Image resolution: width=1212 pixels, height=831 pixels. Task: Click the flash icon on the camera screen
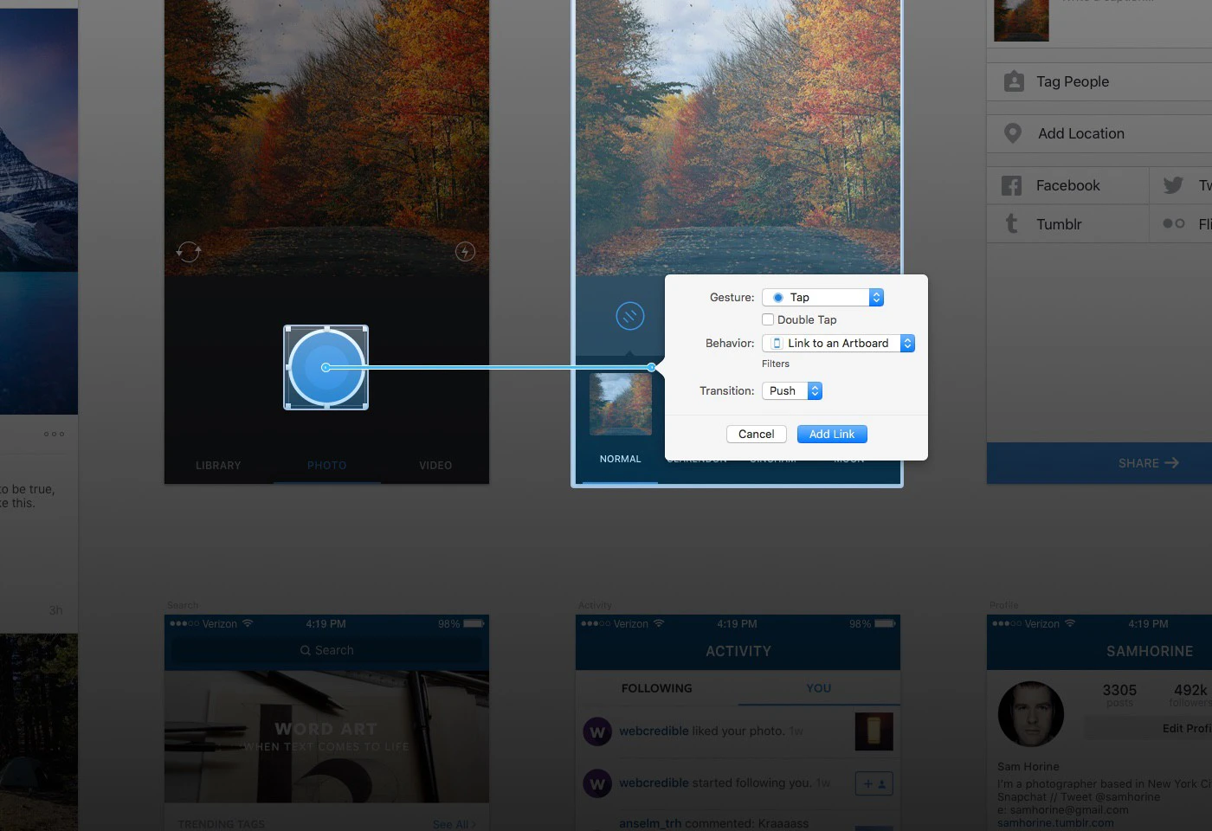tap(465, 251)
